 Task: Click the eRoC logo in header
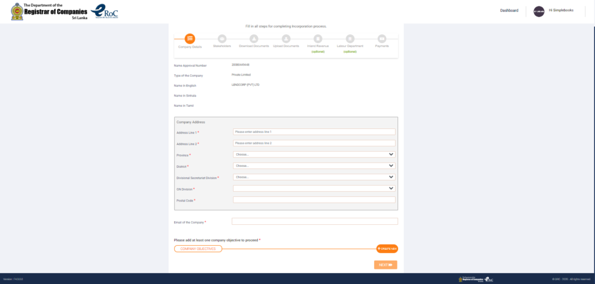click(105, 12)
